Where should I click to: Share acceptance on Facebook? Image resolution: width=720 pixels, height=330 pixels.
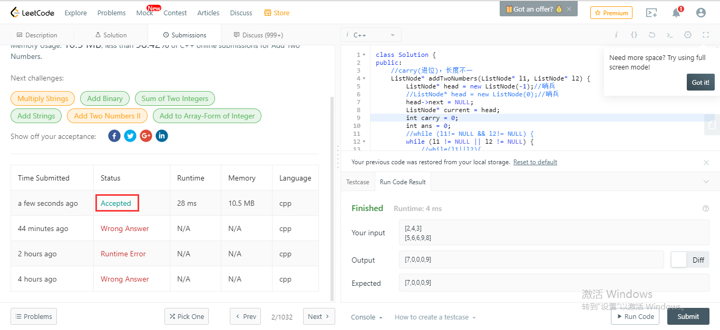[x=114, y=136]
